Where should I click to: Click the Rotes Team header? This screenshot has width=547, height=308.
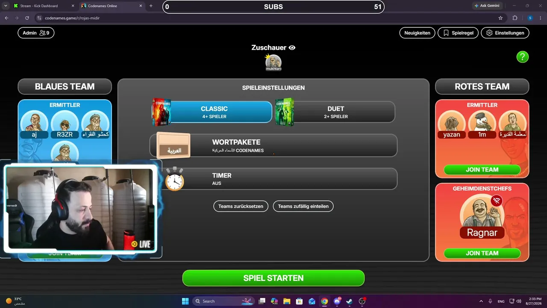pos(482,86)
